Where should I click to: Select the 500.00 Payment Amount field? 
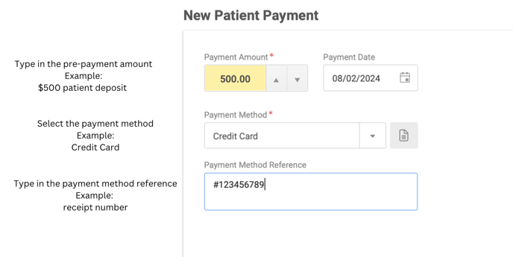(235, 78)
